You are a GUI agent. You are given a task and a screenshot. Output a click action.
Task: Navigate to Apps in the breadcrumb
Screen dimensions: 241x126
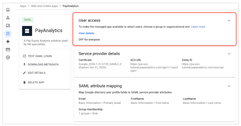(x=23, y=6)
